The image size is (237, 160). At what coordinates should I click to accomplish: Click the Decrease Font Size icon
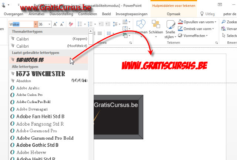point(62,24)
